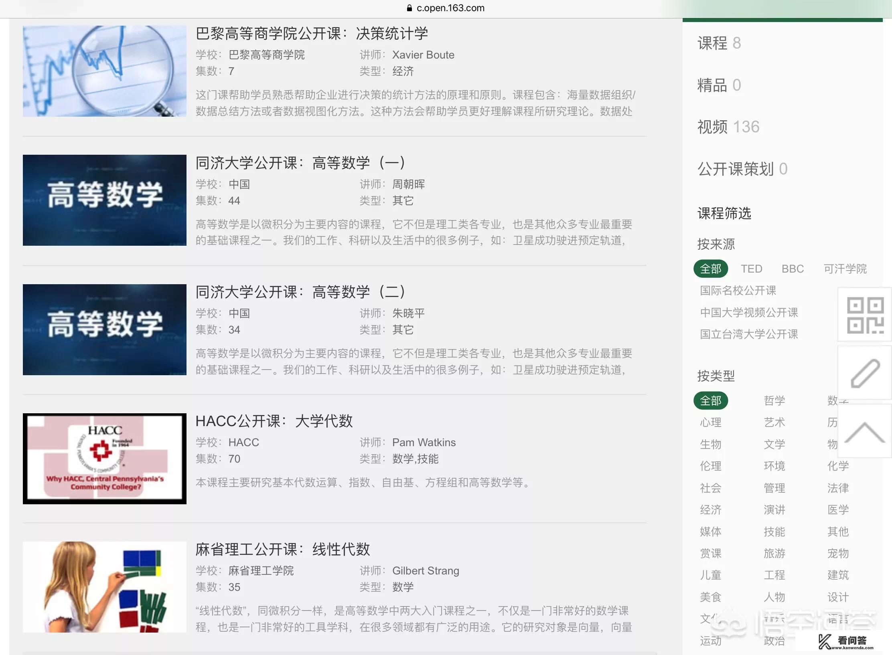Filter type by 经济 in sidebar
Viewport: 892px width, 655px height.
coord(711,509)
